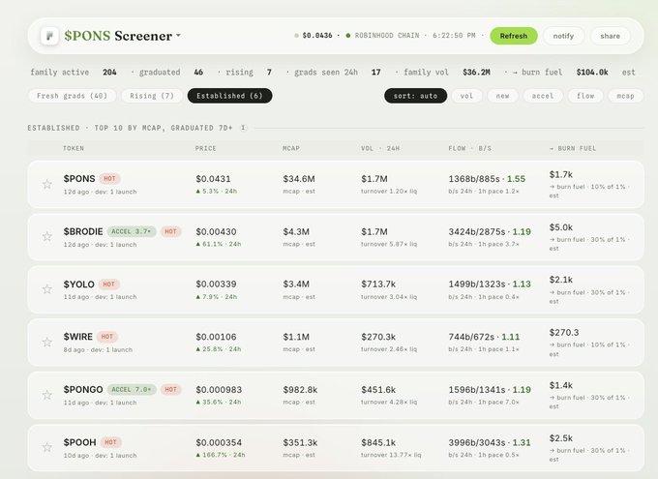
Task: Click the FLOW · B/S column header
Action: click(x=470, y=148)
